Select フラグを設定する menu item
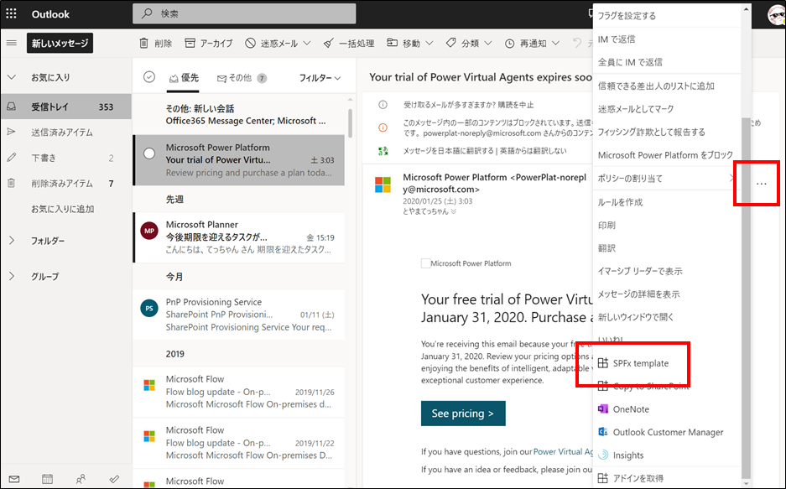The height and width of the screenshot is (489, 786). (x=667, y=16)
